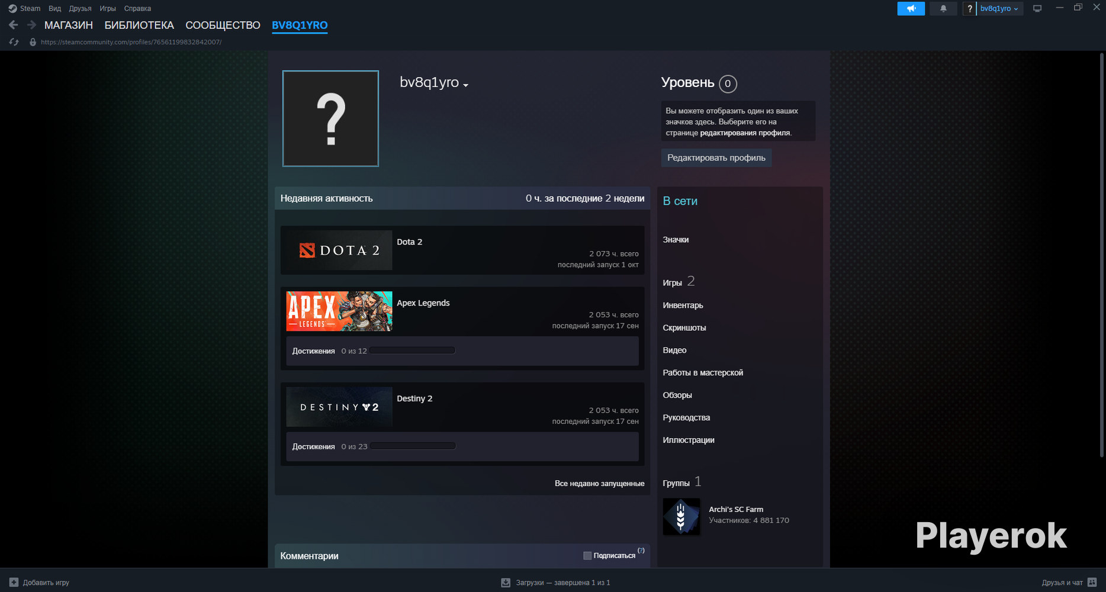Open the Steam menu

[x=30, y=8]
